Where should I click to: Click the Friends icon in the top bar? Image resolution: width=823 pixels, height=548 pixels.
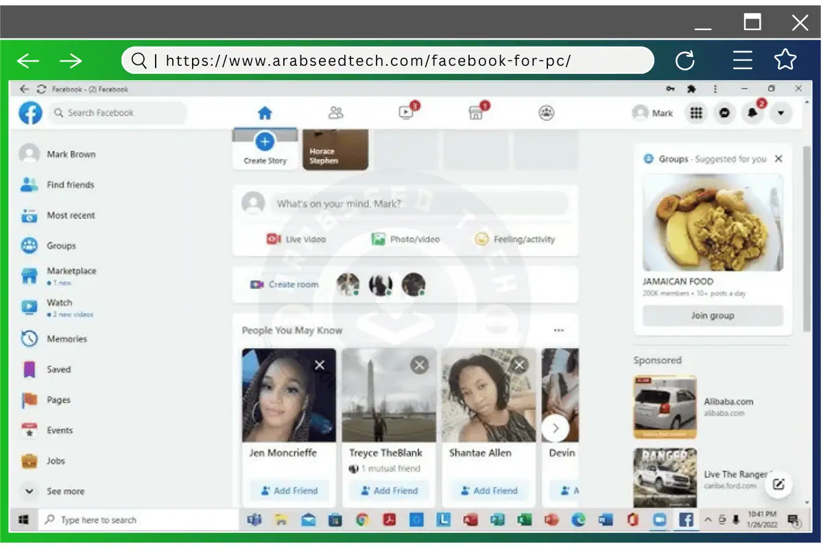coord(335,112)
